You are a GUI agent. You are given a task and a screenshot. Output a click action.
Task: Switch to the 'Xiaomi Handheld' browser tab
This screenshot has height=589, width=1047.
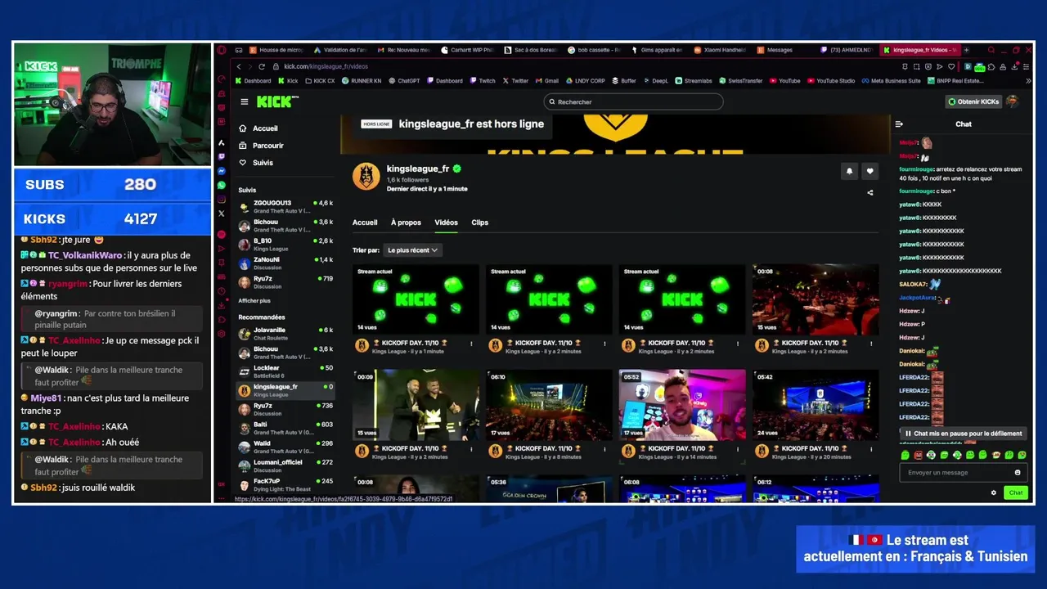point(719,50)
